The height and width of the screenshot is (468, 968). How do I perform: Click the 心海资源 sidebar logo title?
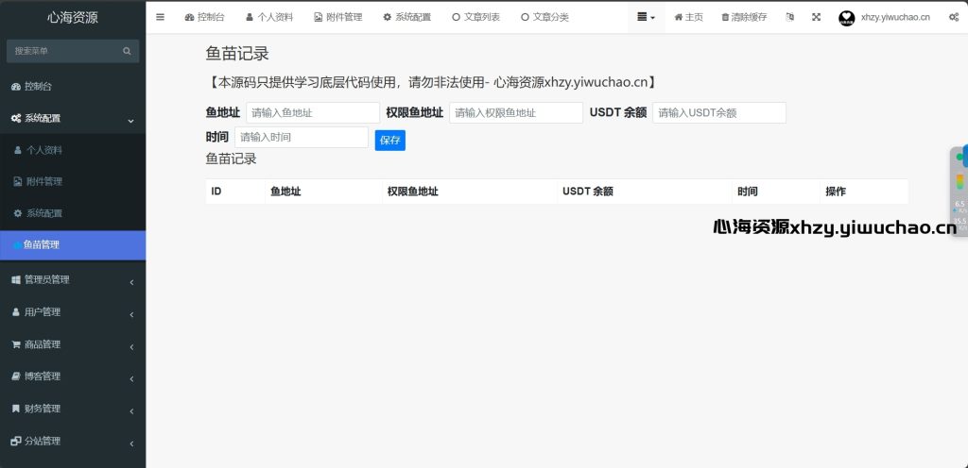tap(73, 17)
